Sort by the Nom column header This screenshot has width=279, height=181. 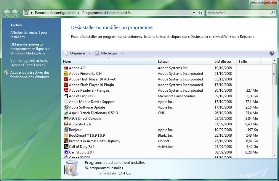[x=109, y=62]
